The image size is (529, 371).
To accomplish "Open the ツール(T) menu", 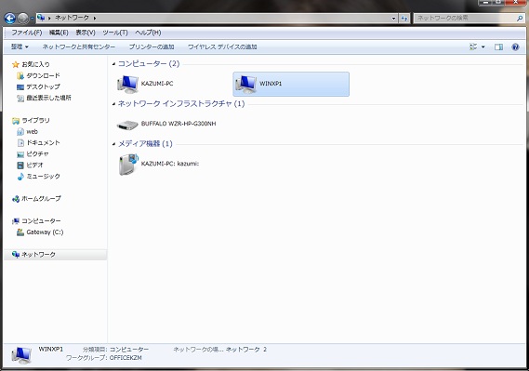I will tap(115, 33).
